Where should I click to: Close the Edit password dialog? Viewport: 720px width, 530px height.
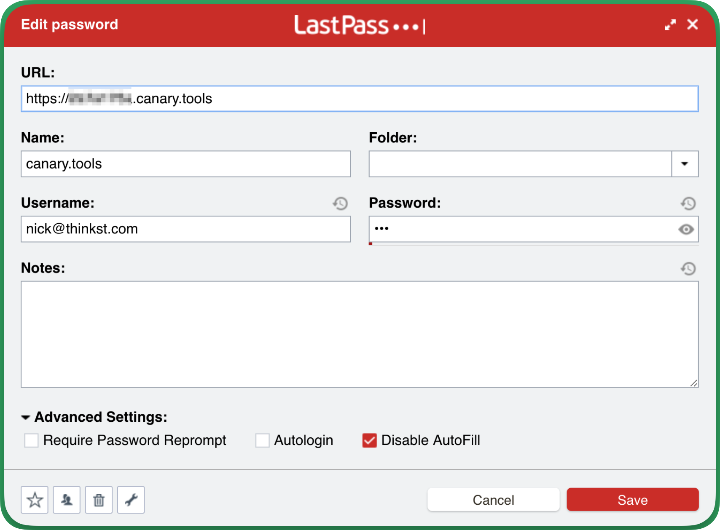coord(693,24)
